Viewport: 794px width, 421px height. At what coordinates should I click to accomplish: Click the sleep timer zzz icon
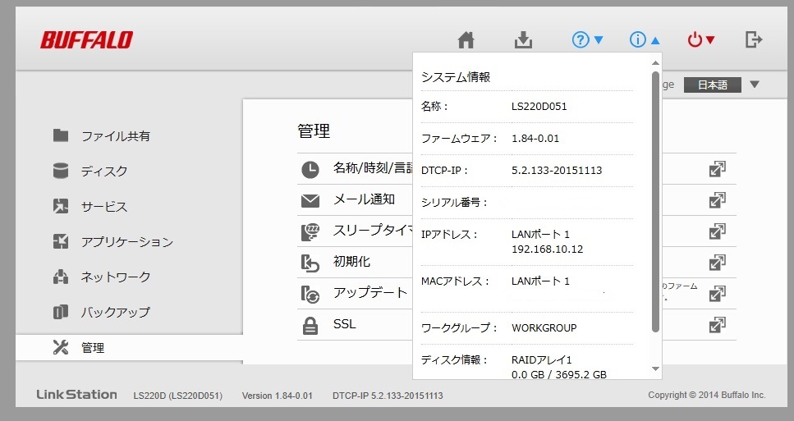(x=310, y=232)
